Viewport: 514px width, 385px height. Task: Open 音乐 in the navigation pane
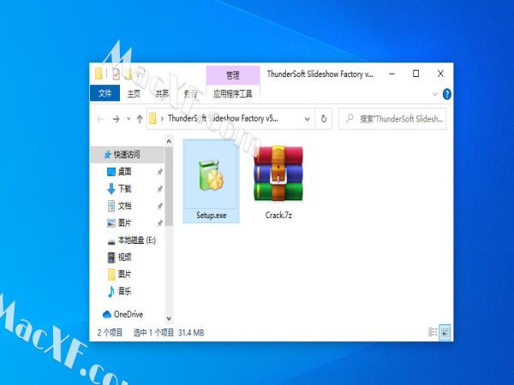(x=124, y=291)
